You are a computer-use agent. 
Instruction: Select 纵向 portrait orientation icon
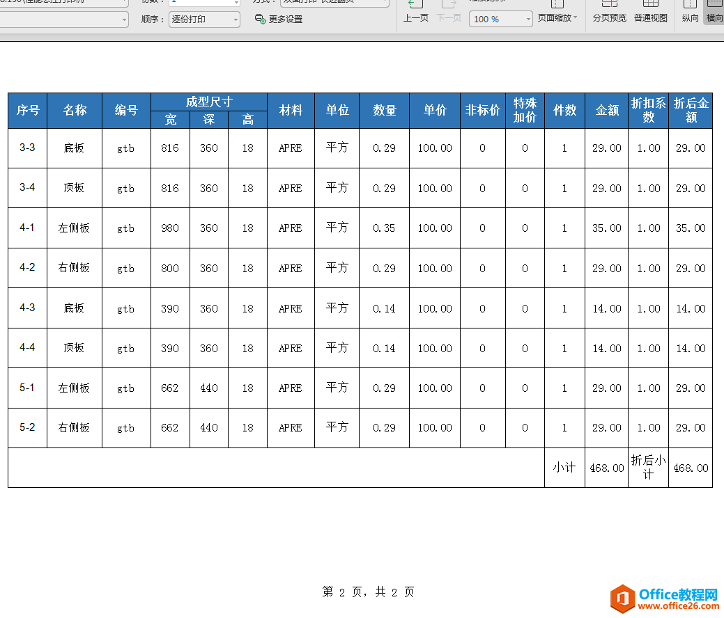point(690,14)
